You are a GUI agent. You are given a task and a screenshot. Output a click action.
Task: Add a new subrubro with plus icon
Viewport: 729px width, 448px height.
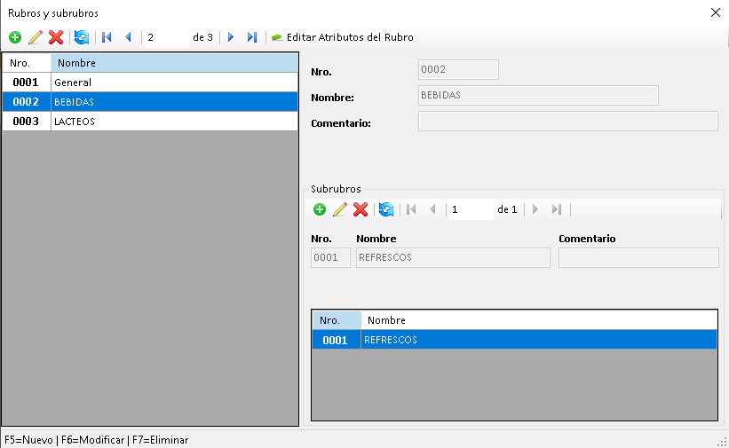pos(320,209)
